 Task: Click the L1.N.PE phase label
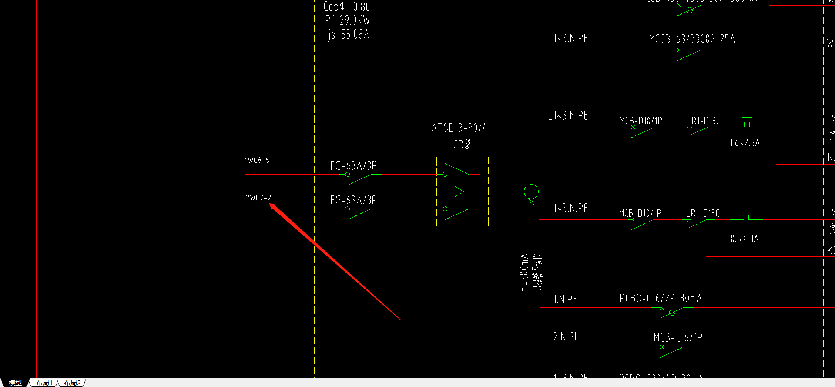[563, 300]
